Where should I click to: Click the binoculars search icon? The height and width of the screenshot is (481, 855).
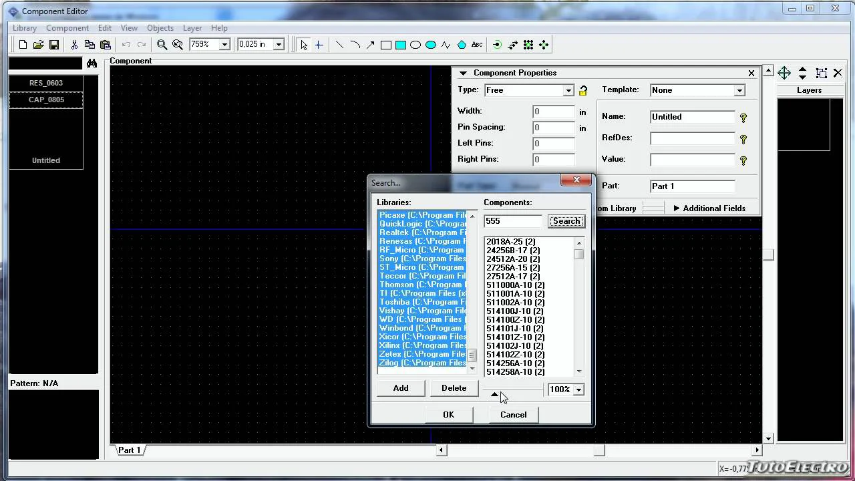point(92,63)
